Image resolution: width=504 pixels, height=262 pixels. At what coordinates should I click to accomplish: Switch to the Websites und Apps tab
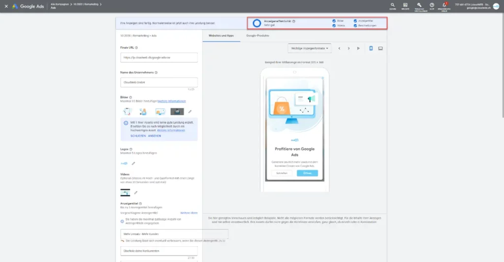coord(221,36)
